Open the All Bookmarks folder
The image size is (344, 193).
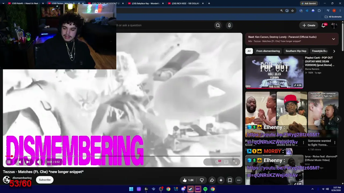(333, 17)
